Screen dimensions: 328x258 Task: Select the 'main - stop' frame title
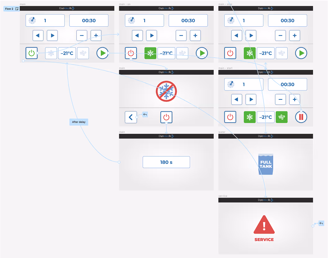pos(225,4)
